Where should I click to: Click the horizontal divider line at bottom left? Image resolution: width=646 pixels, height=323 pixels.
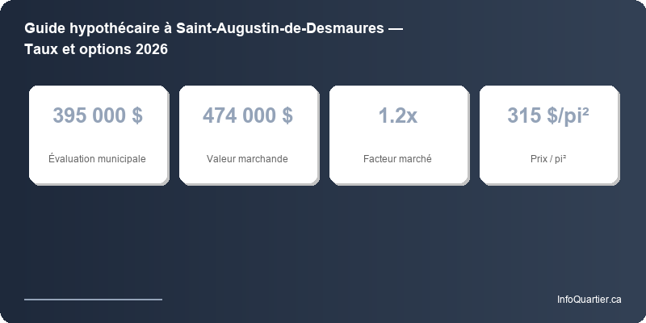(93, 300)
